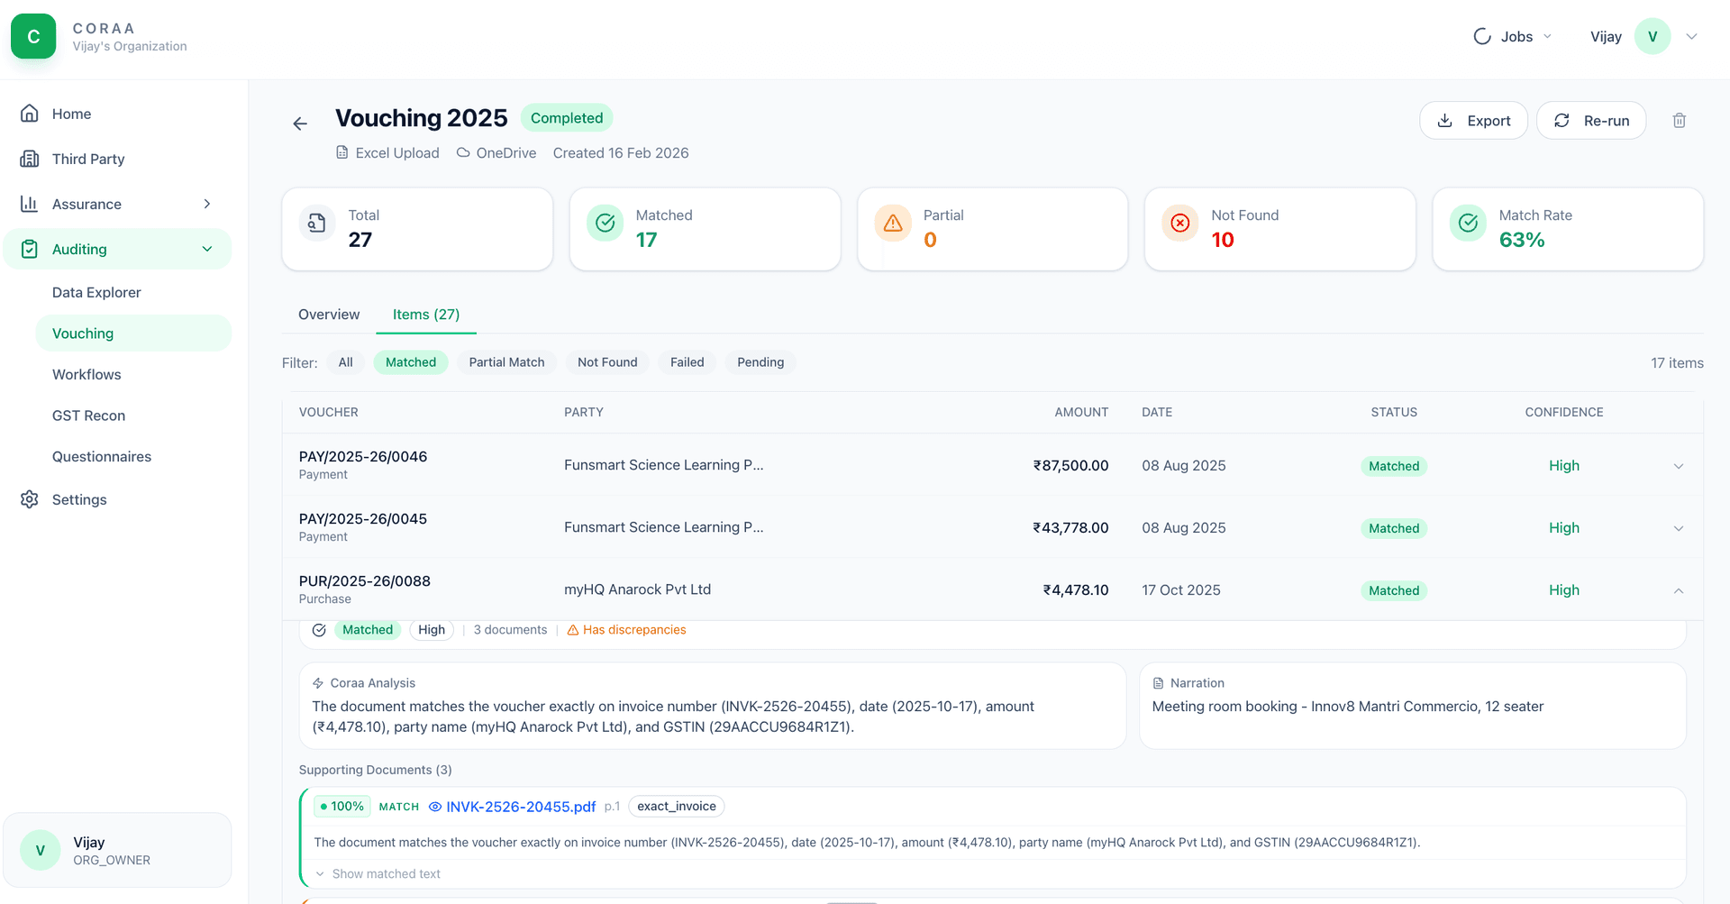The width and height of the screenshot is (1730, 904).
Task: Open Home via house icon in sidebar
Action: tap(30, 114)
